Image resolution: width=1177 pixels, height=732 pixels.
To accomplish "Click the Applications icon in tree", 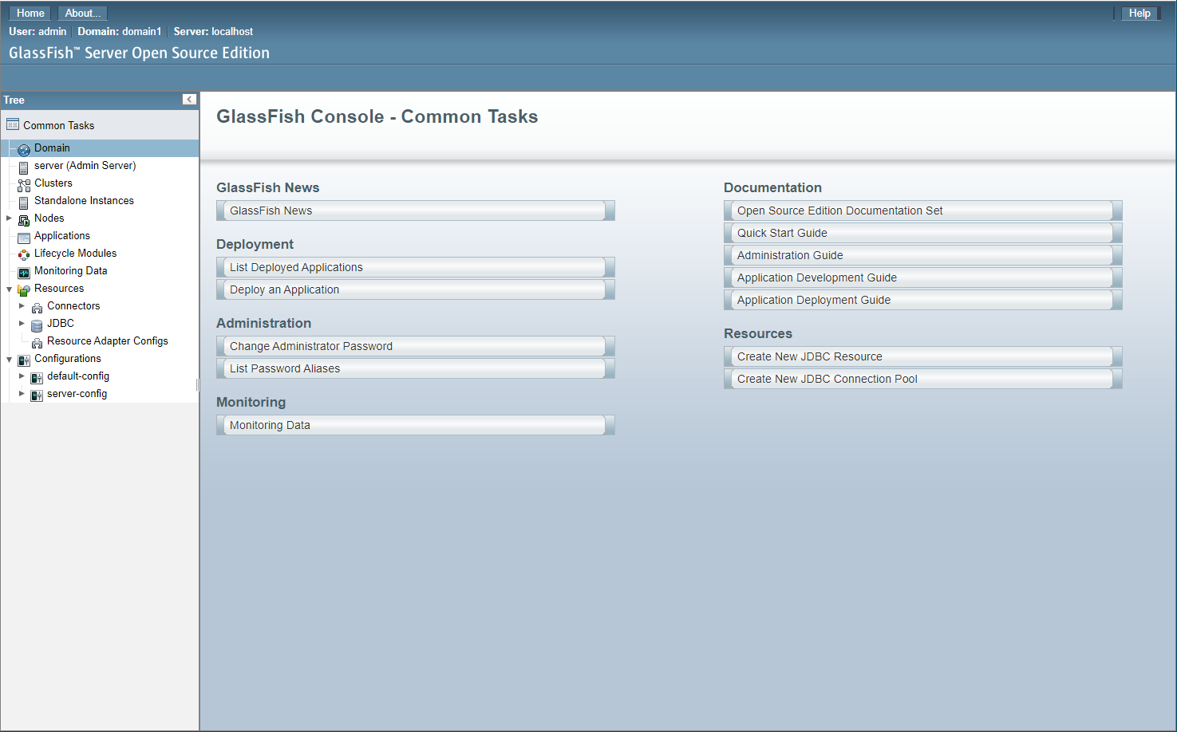I will point(24,237).
